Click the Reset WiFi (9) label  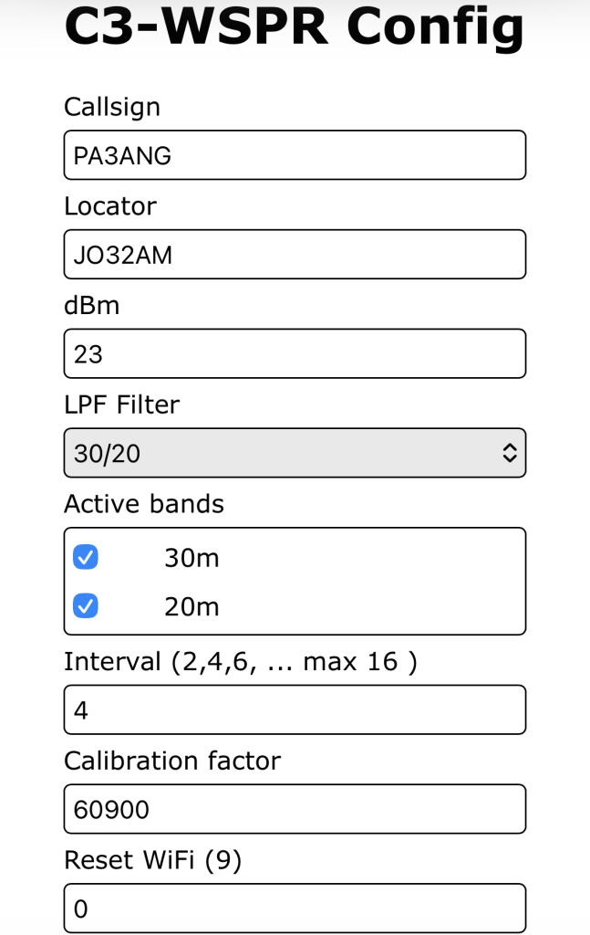152,859
